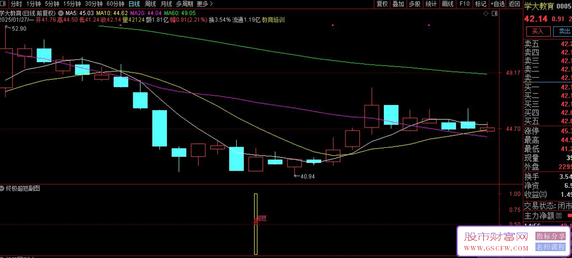Expand the 更多 more periods menu

click(x=205, y=5)
